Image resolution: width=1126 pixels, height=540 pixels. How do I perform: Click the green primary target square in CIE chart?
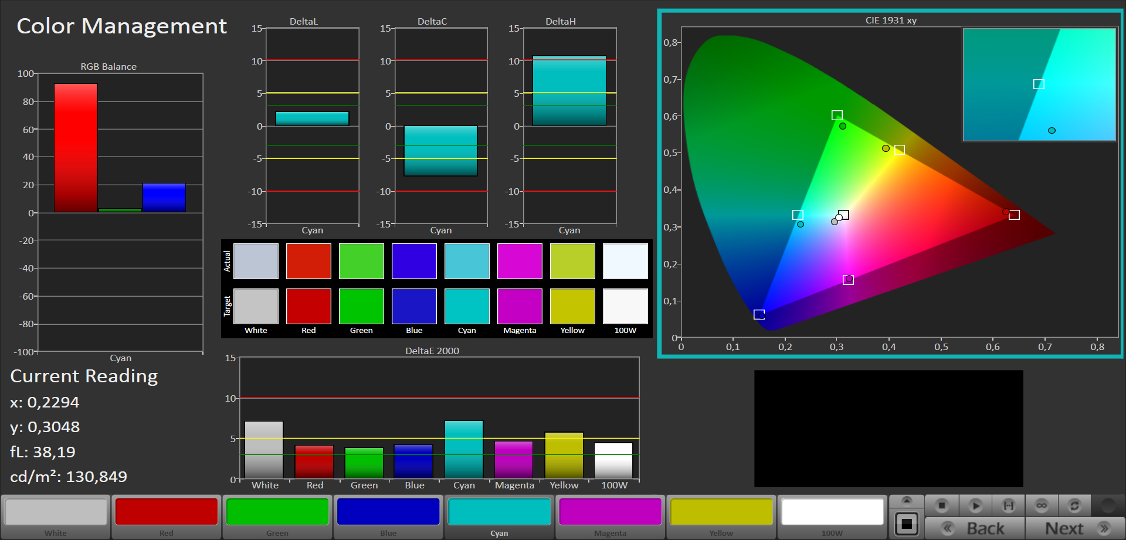point(837,116)
